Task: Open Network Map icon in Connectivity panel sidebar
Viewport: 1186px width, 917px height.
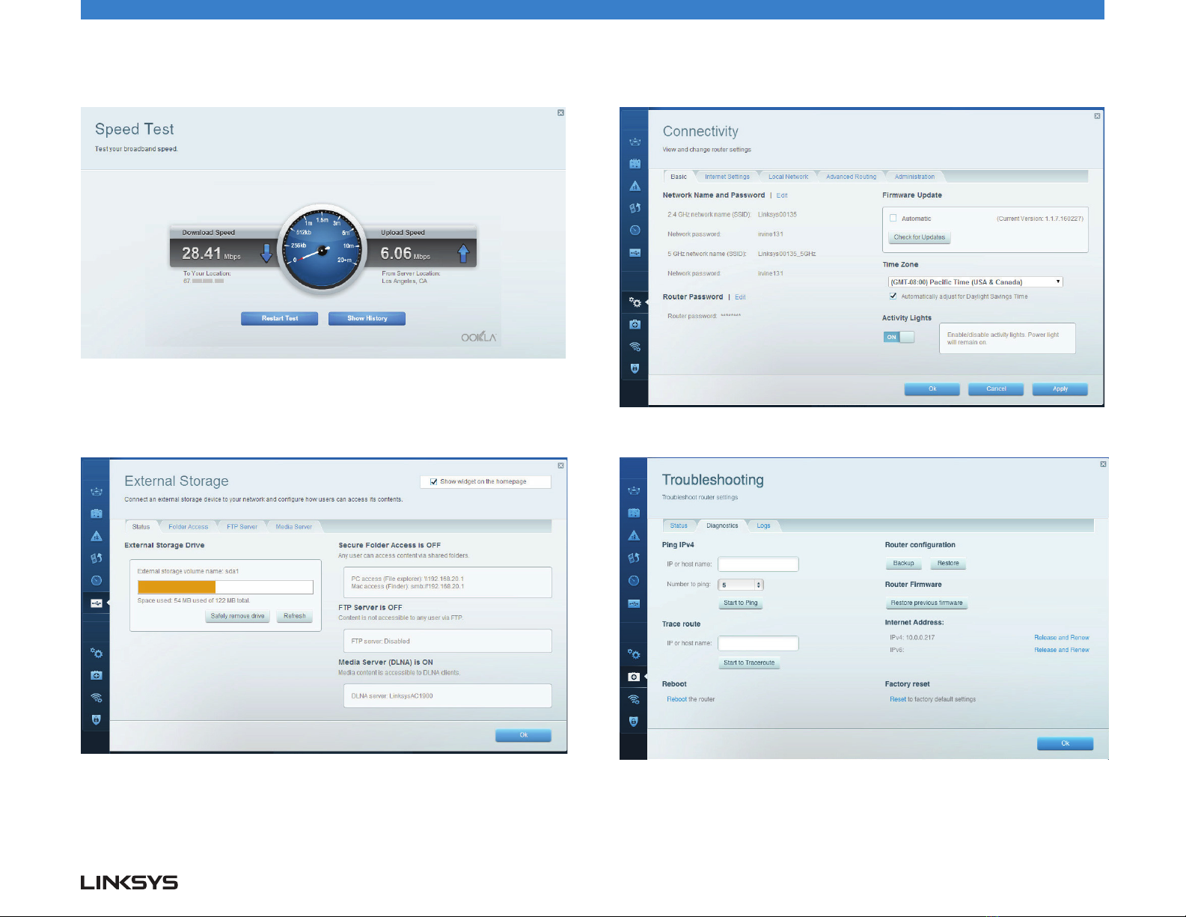Action: [635, 142]
